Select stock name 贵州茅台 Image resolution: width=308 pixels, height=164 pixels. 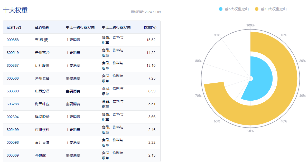pos(42,53)
